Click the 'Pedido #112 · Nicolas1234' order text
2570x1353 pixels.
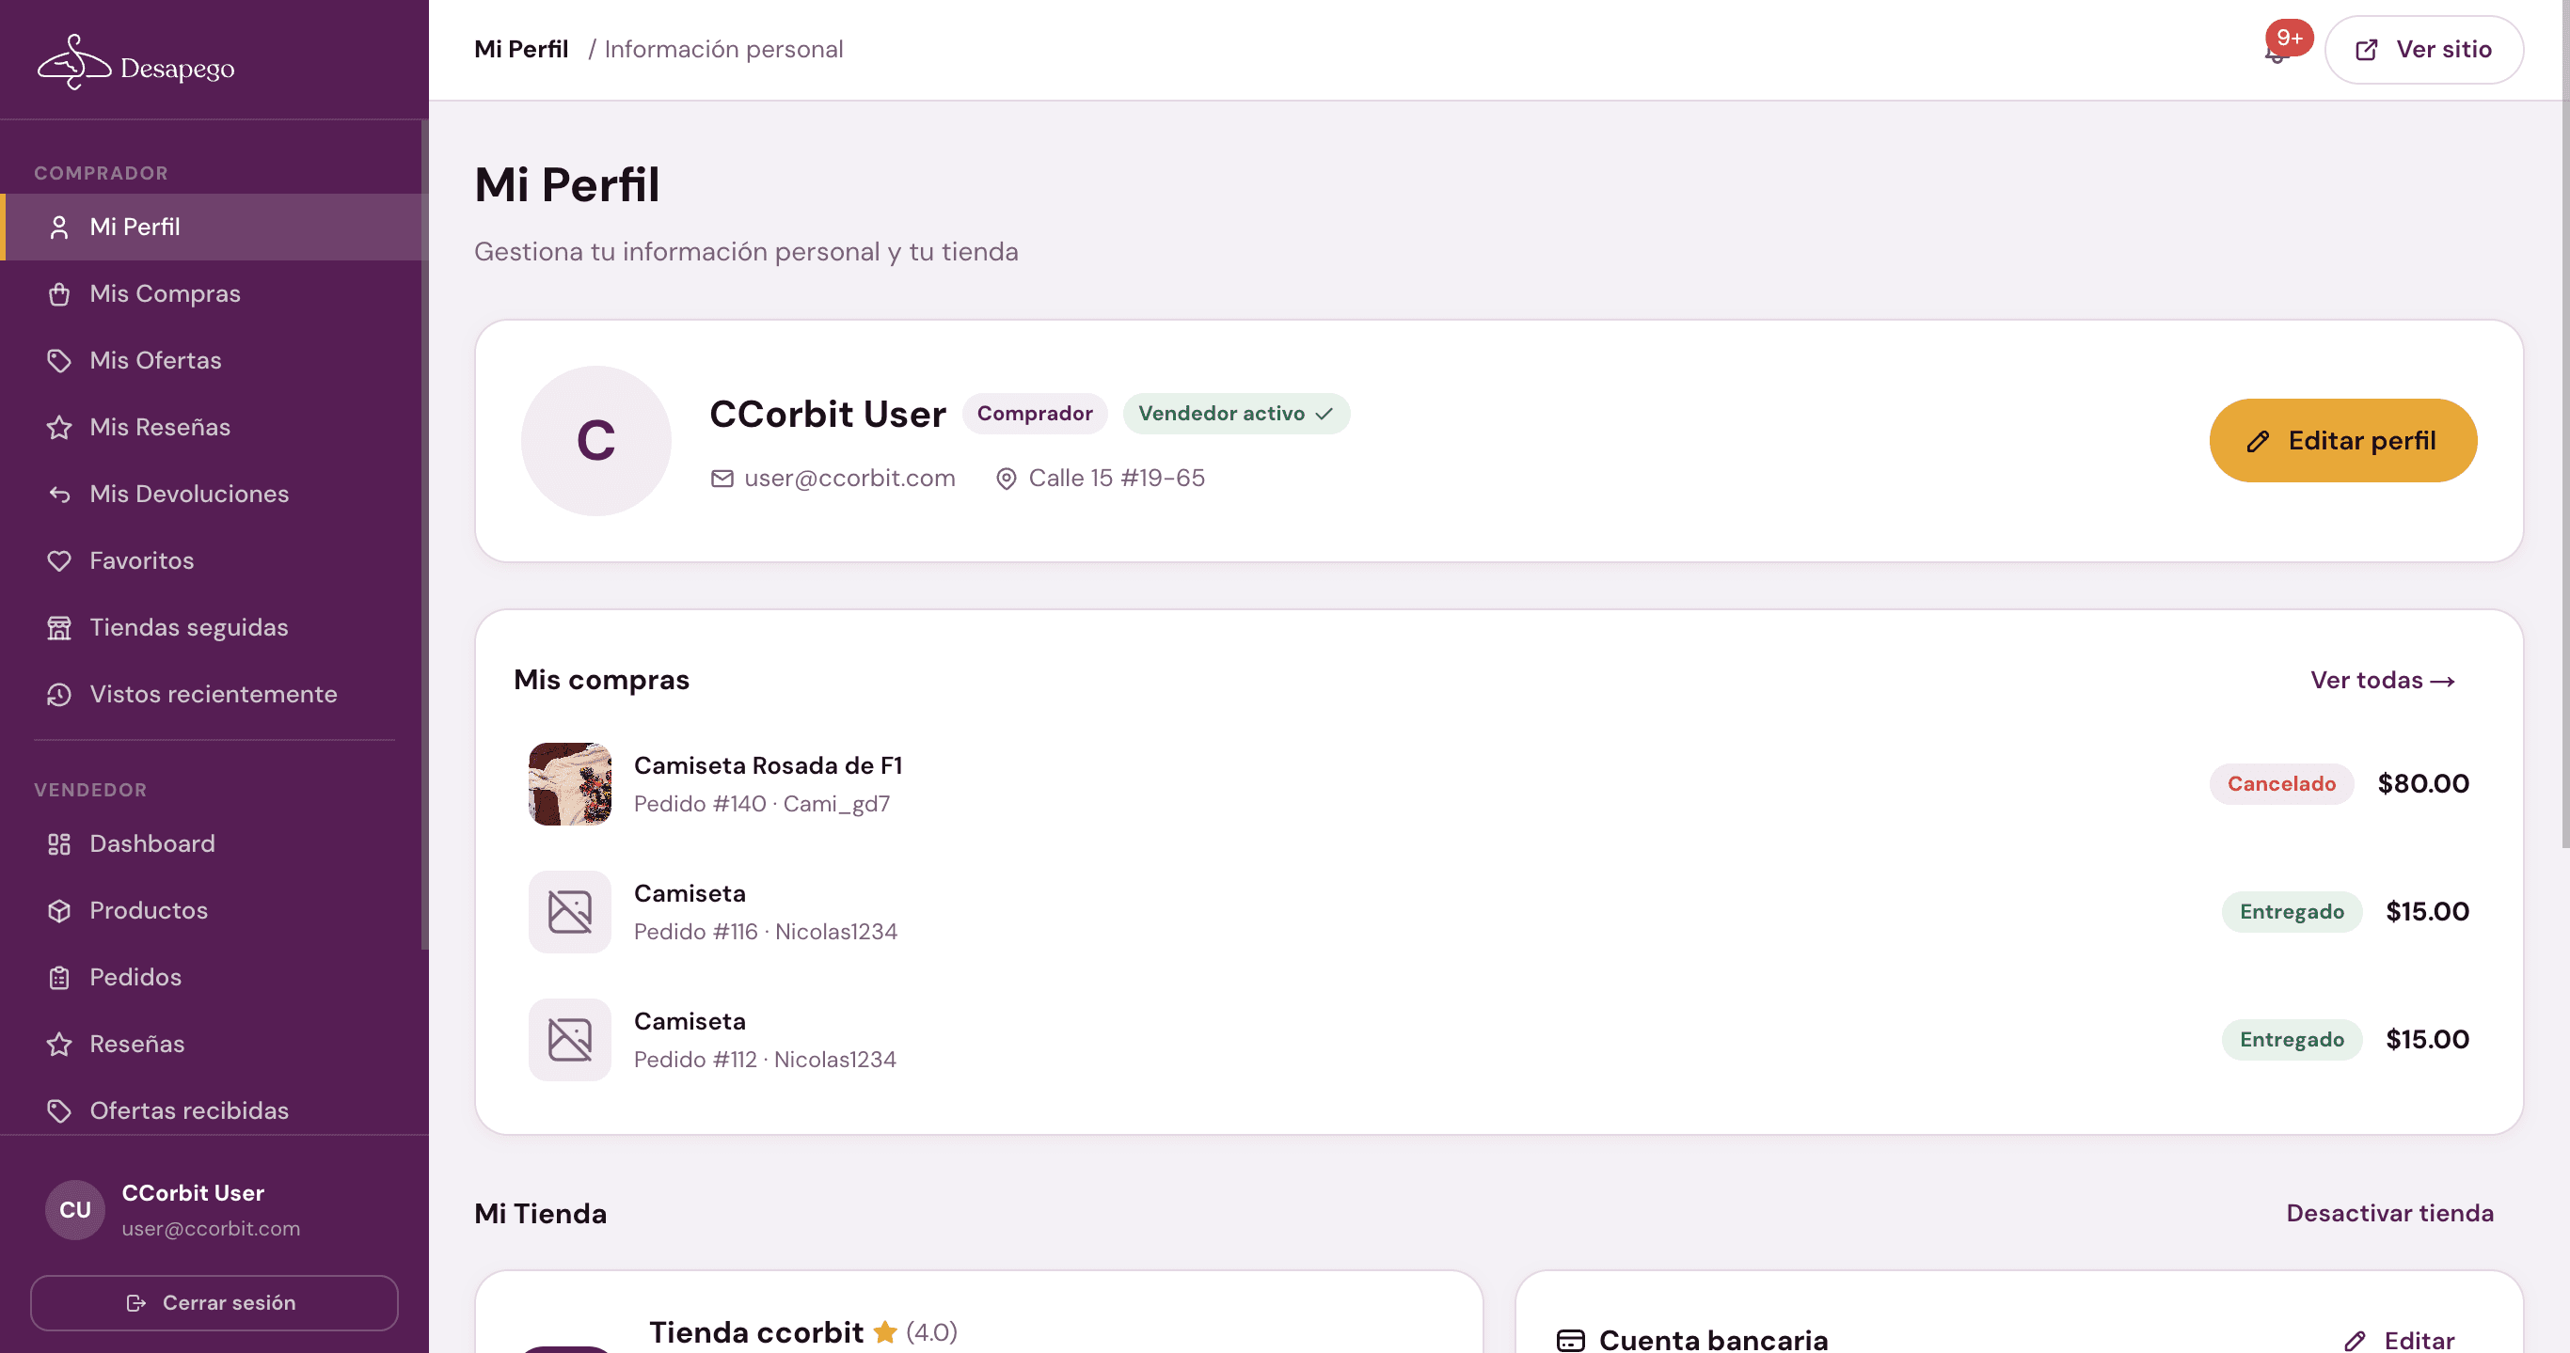765,1060
